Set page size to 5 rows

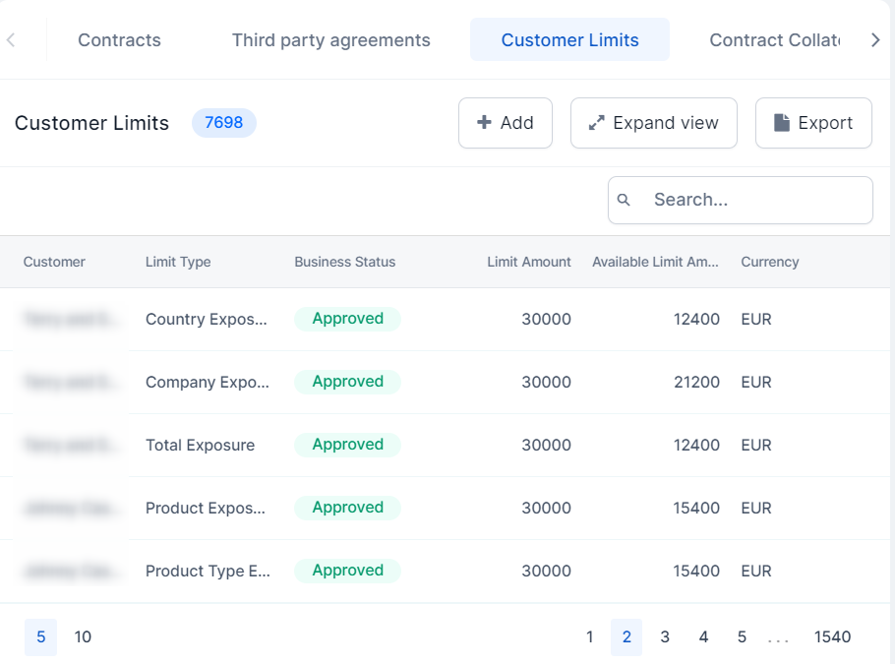tap(40, 637)
